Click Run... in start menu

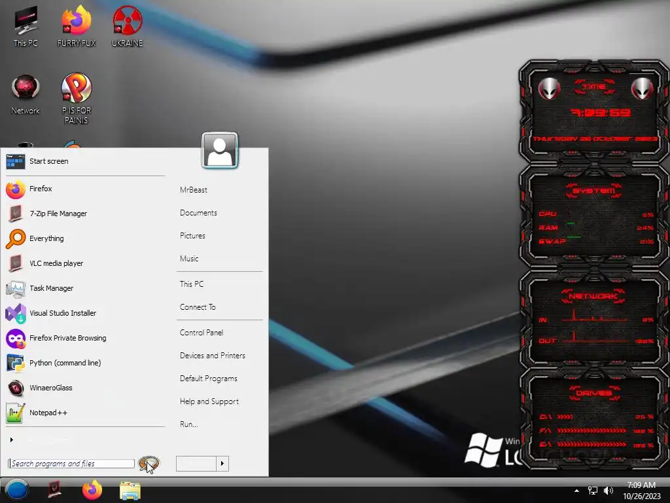click(x=189, y=424)
